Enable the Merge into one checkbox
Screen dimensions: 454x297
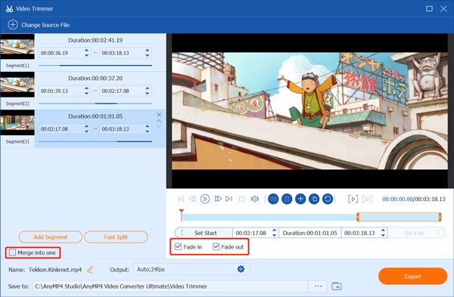pyautogui.click(x=12, y=252)
